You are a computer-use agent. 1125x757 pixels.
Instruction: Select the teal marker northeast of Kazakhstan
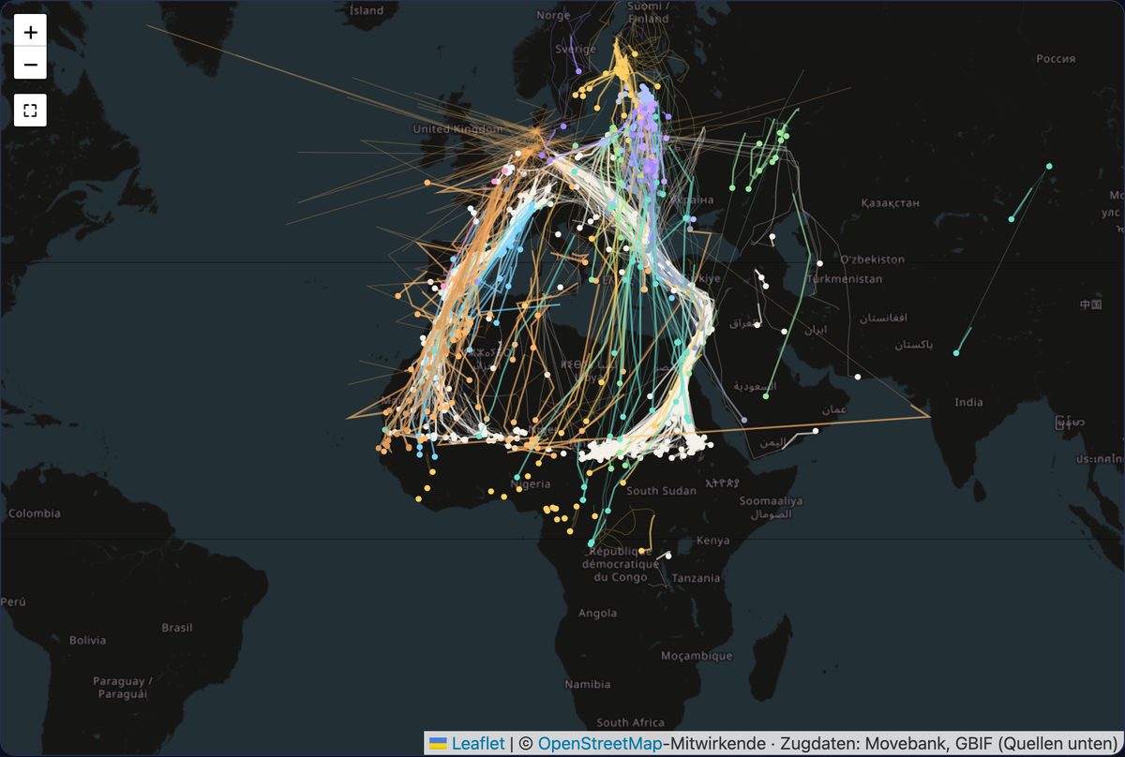tap(1049, 167)
